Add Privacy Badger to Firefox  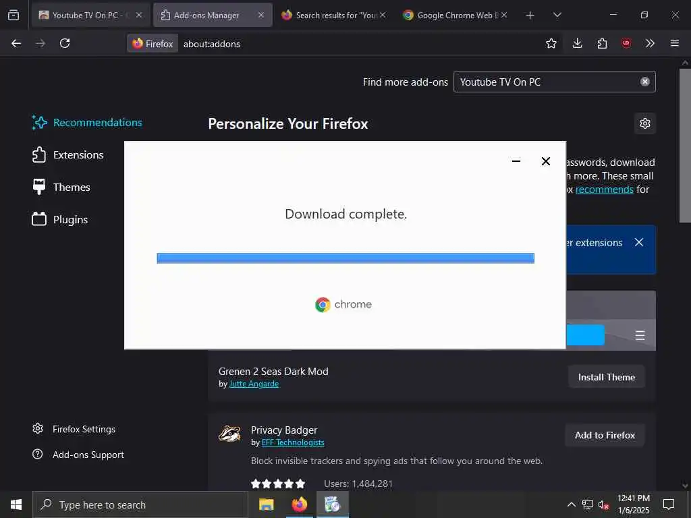(x=605, y=435)
